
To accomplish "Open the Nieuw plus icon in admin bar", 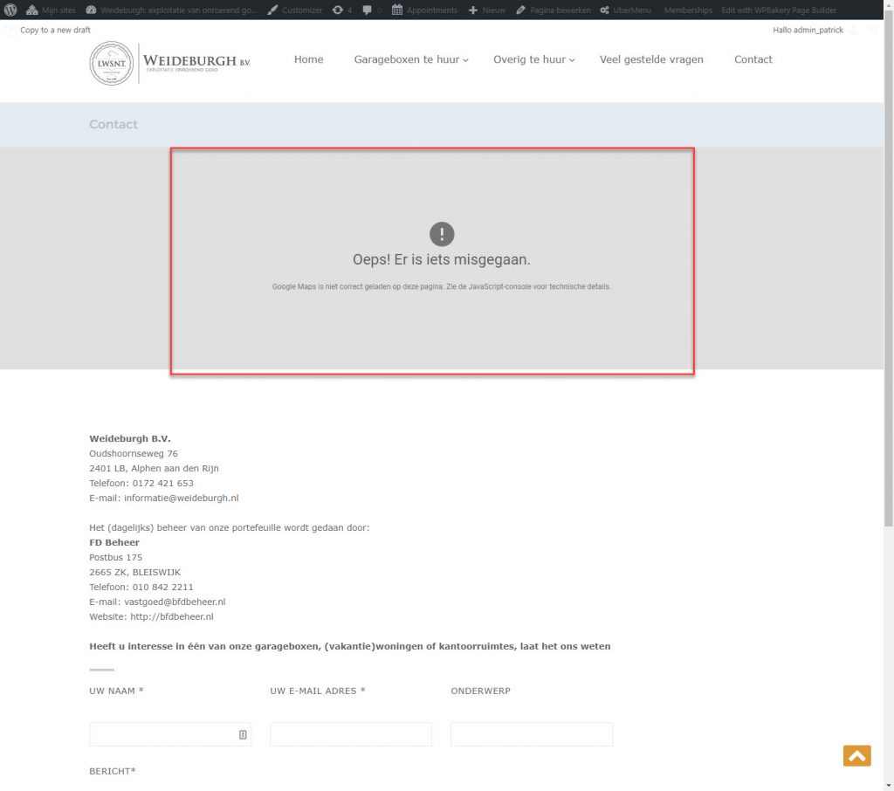I will 472,10.
